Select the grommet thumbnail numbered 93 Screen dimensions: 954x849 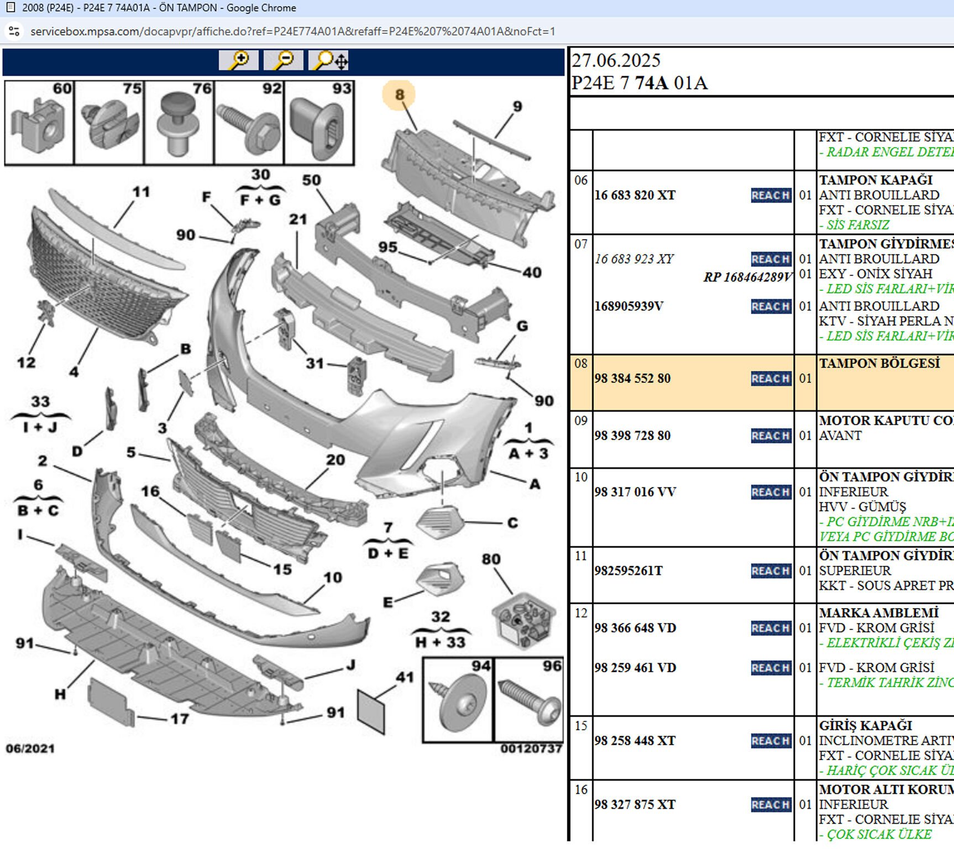319,123
